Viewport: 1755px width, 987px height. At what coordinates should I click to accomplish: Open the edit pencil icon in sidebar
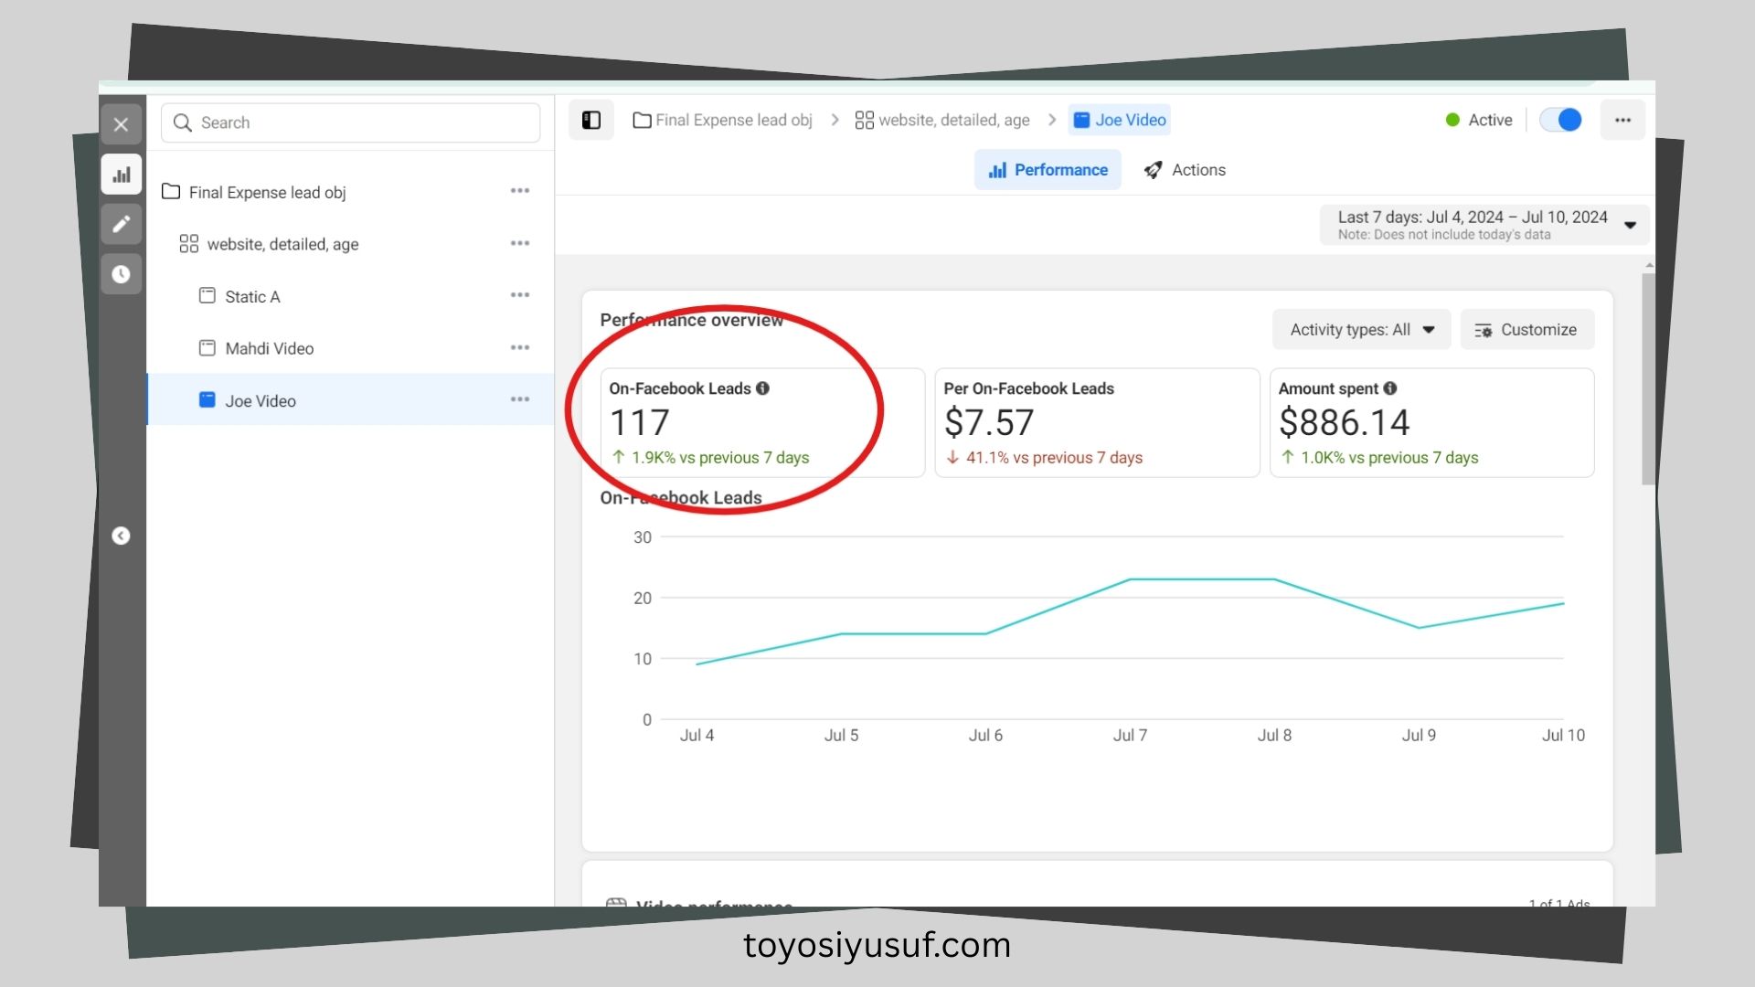pos(121,224)
